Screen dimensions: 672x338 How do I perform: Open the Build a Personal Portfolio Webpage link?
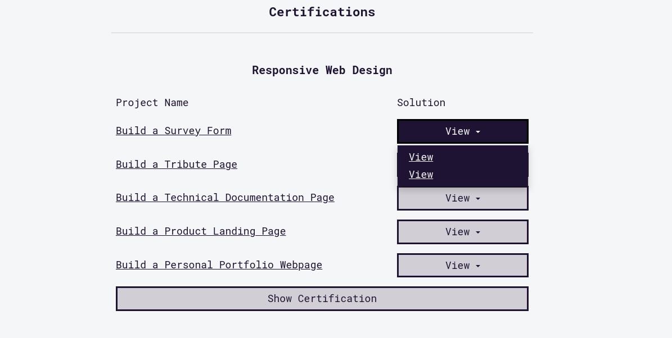219,265
